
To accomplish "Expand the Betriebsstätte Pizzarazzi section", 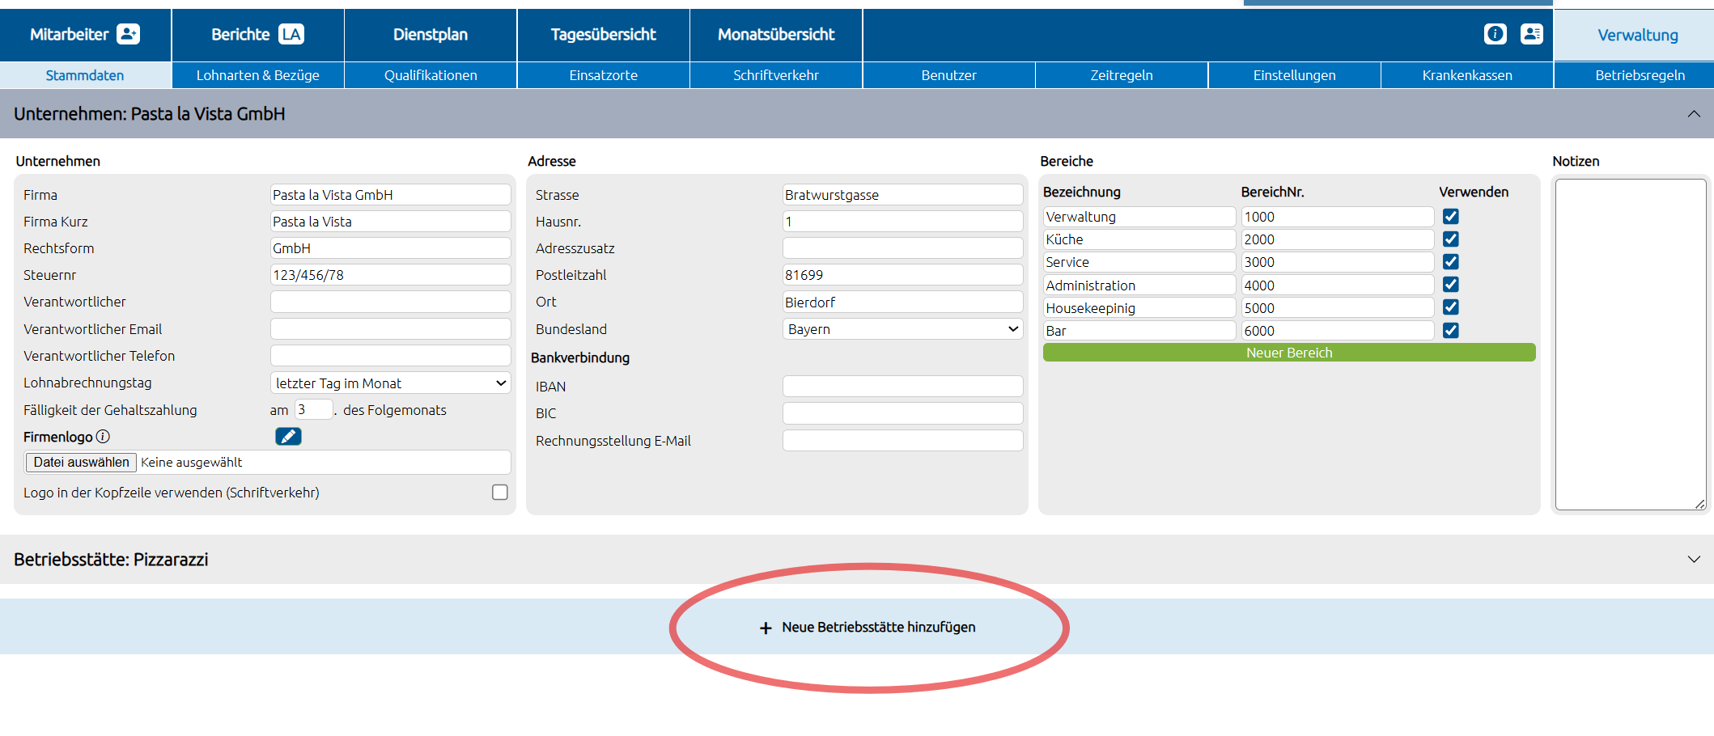I will pyautogui.click(x=1693, y=560).
